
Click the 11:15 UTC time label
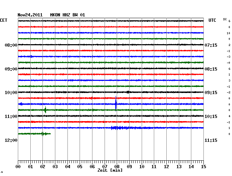[x=211, y=140]
